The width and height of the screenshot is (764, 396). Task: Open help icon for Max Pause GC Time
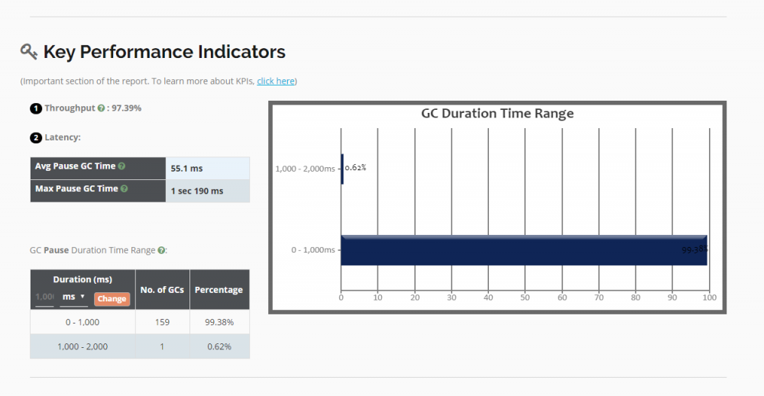point(125,188)
